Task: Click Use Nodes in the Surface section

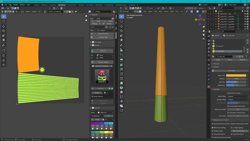Action: click(x=230, y=70)
